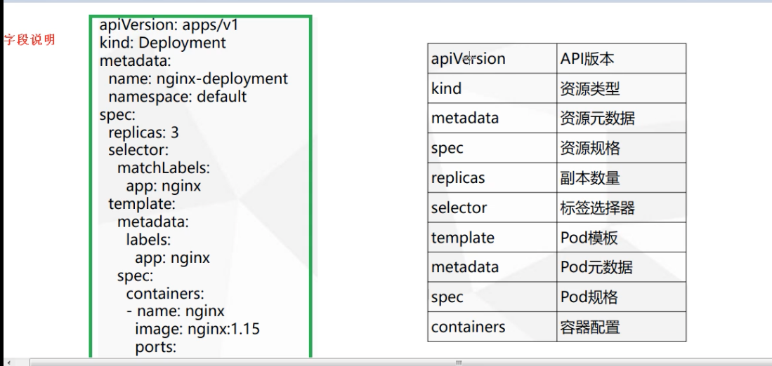The image size is (772, 366).
Task: Click the horizontal scrollbar left arrow
Action: click(x=9, y=362)
